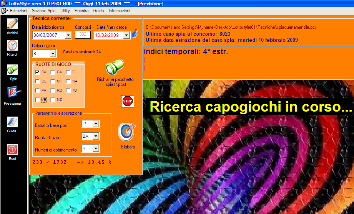354x214 pixels.
Task: Click the 'Richiama pacchetto spia (*.pcs)' label
Action: (x=115, y=82)
